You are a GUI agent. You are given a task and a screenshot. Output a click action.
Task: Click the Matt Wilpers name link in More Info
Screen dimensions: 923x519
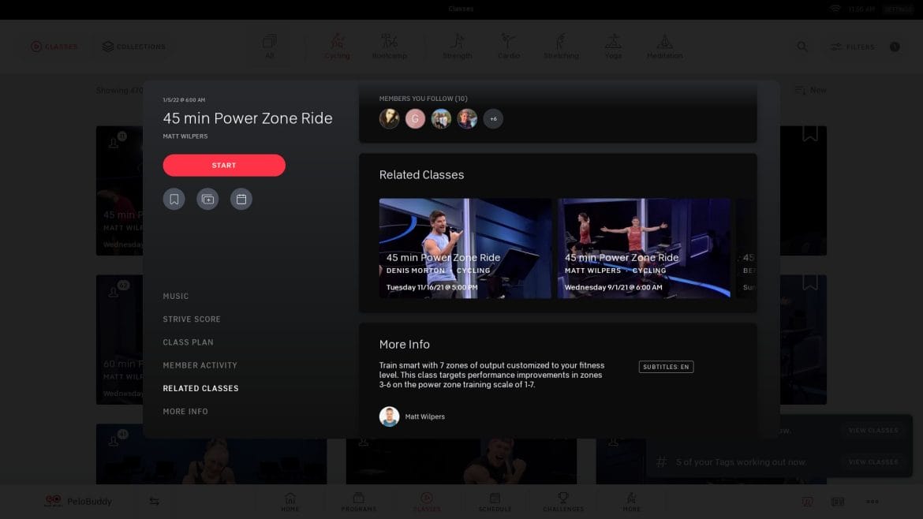(x=425, y=416)
